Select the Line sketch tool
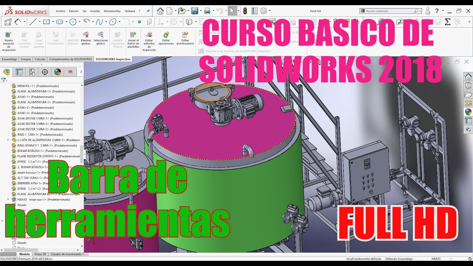The height and width of the screenshot is (266, 473). tap(33, 22)
